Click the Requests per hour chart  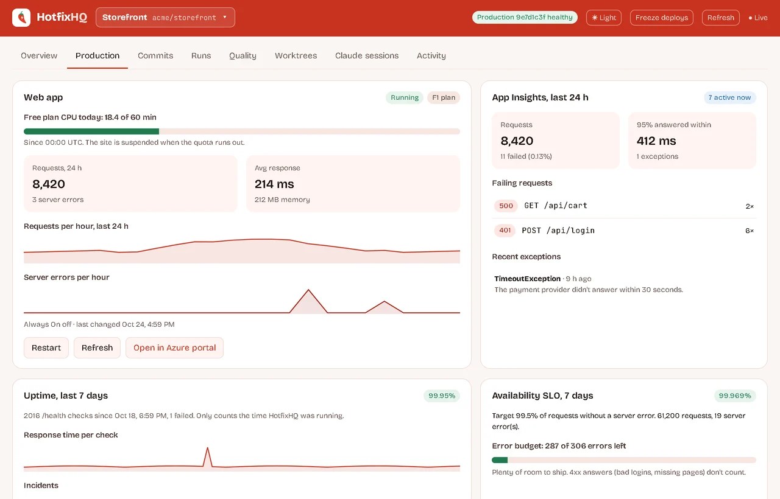[x=242, y=250]
